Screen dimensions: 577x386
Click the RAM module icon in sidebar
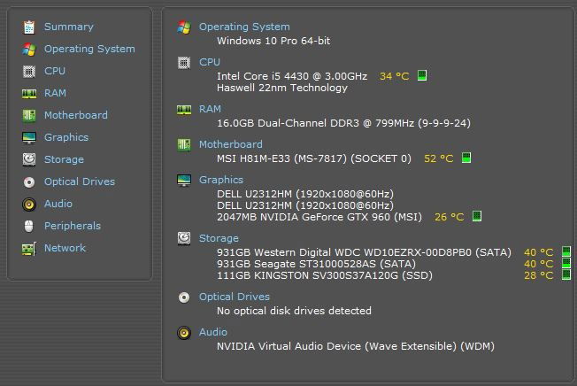(29, 94)
